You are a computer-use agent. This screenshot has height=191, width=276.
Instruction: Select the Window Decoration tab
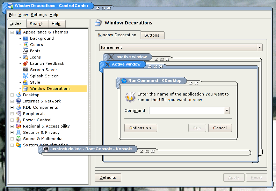[x=117, y=35]
